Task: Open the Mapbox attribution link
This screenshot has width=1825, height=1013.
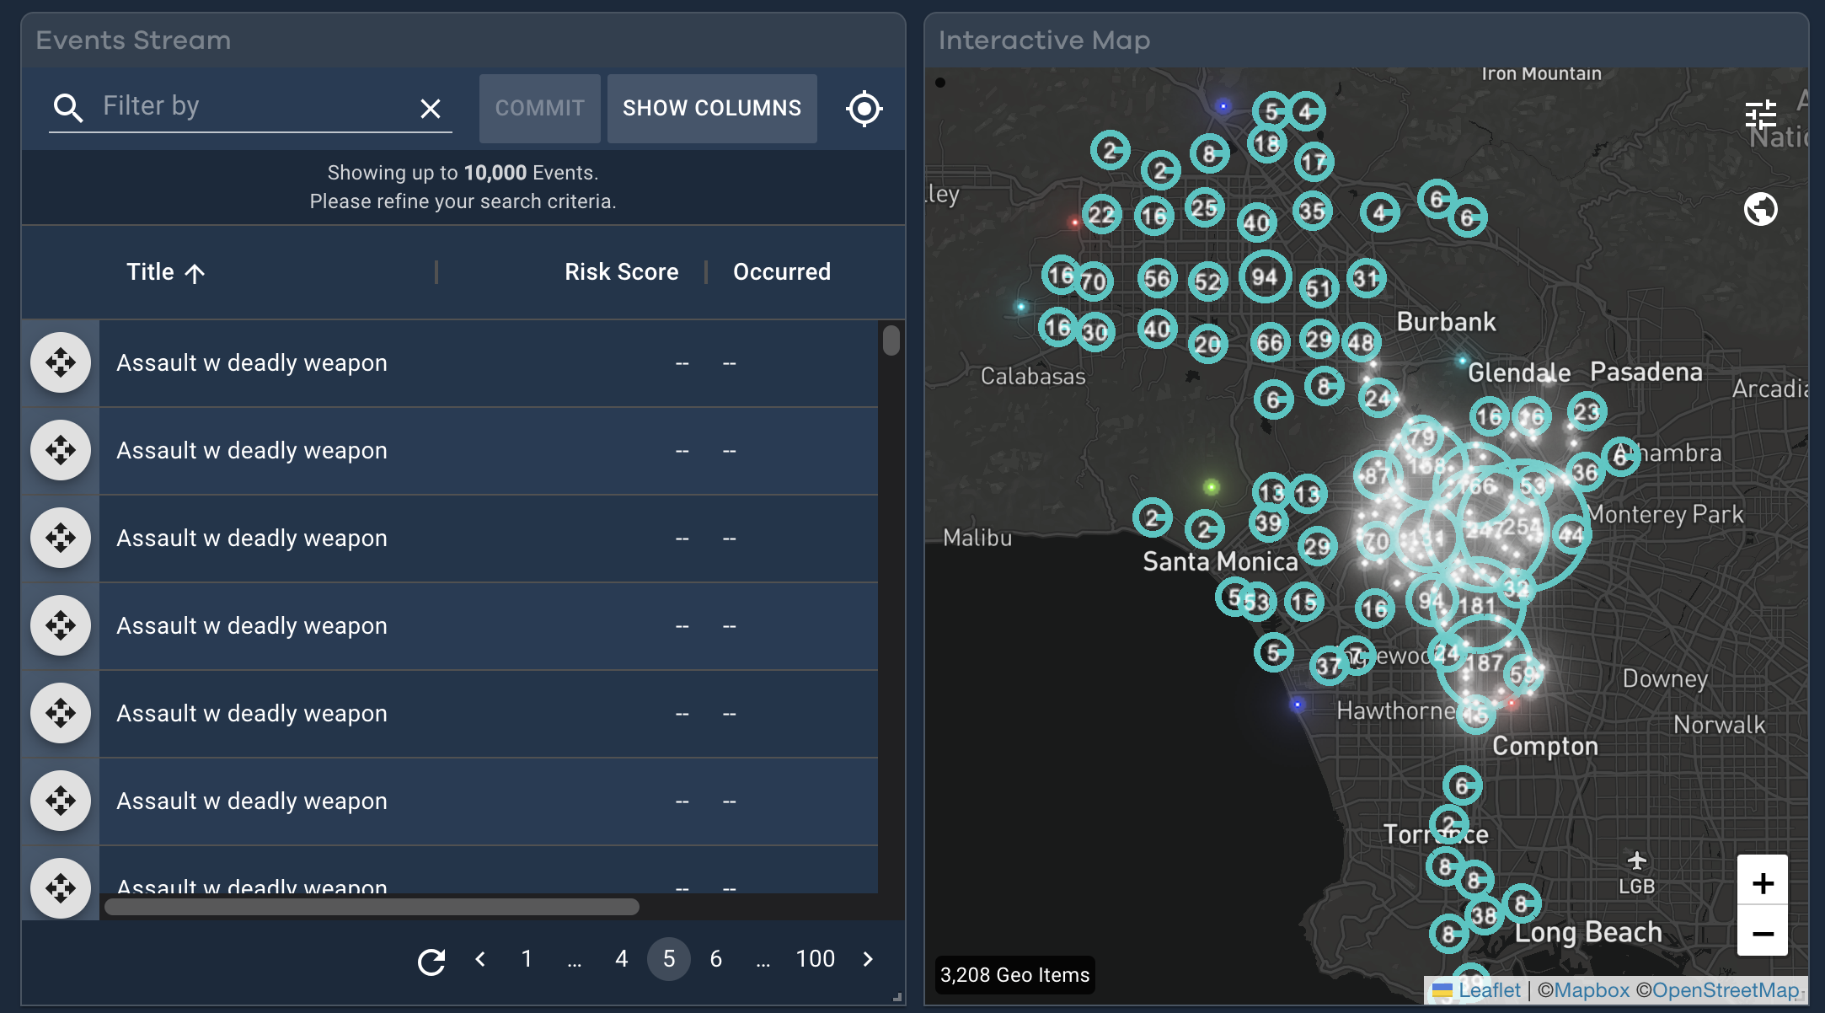Action: pos(1592,990)
